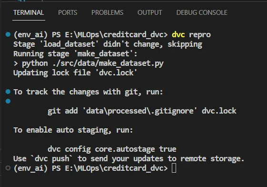Switch to DEBUG CONSOLE tab
This screenshot has width=267, height=187.
[x=202, y=12]
